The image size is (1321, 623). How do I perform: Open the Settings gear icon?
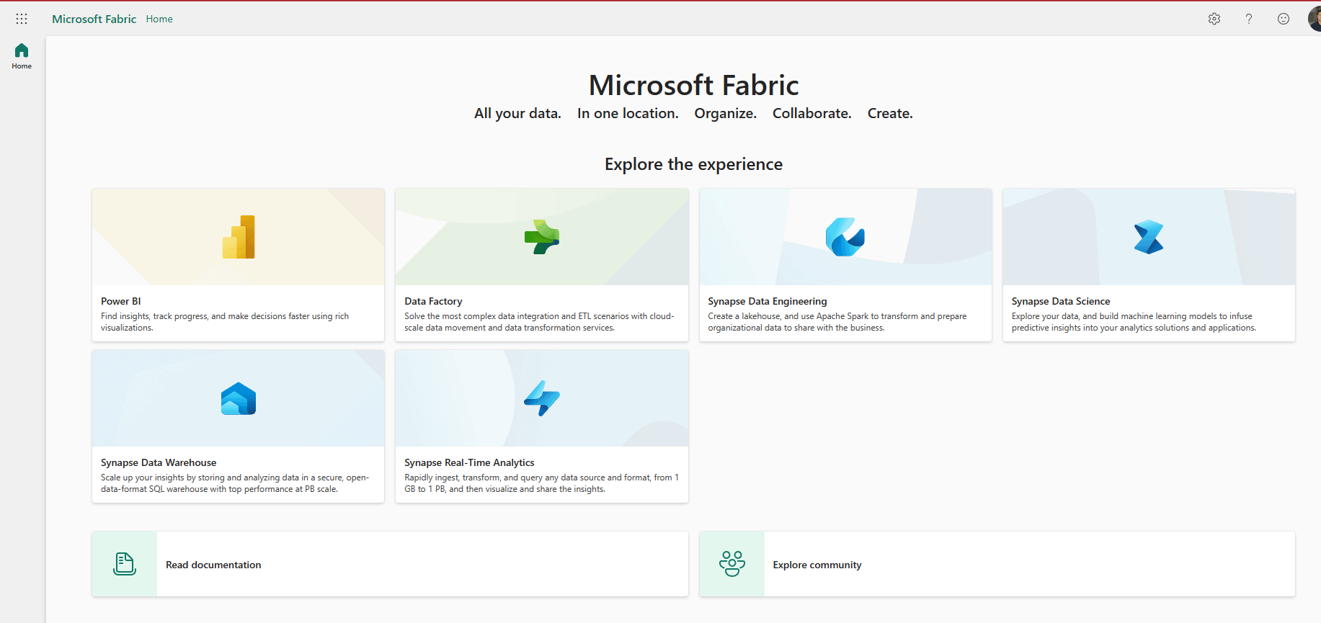pyautogui.click(x=1214, y=19)
